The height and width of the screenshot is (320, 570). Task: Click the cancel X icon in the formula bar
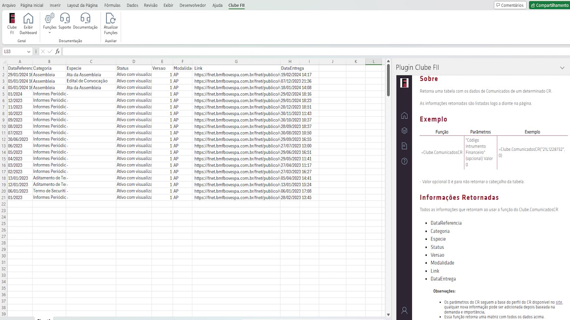pyautogui.click(x=43, y=51)
